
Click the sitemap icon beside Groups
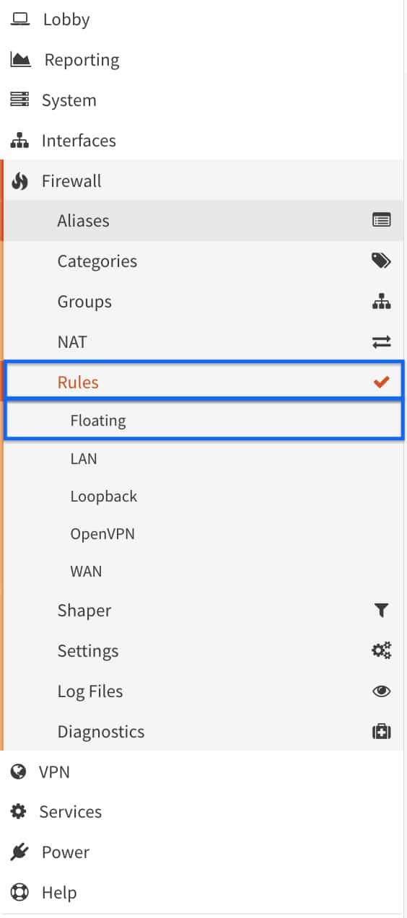[x=381, y=302]
